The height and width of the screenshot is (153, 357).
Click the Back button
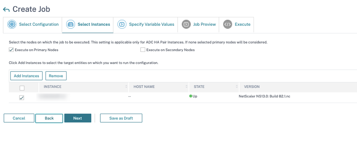(x=49, y=118)
